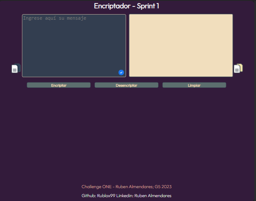Click the 'Linkedin:' label in the footer
256x201 pixels.
click(125, 195)
